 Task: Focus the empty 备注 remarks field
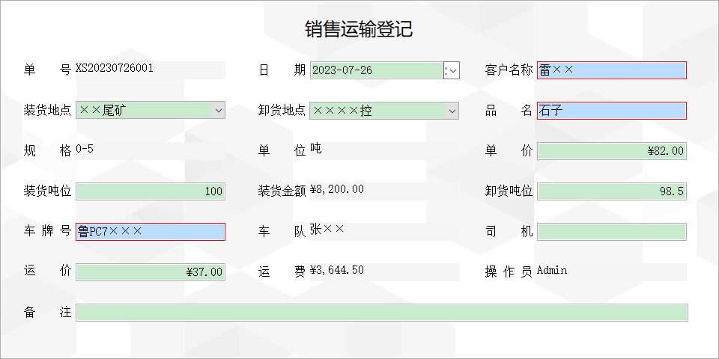[x=381, y=313]
